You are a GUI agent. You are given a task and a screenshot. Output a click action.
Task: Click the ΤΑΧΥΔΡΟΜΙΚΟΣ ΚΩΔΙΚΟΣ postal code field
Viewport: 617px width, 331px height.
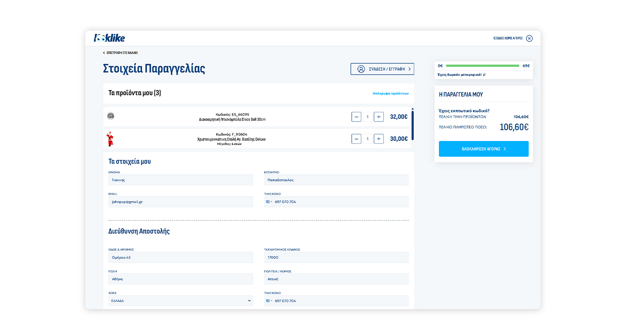pos(336,257)
